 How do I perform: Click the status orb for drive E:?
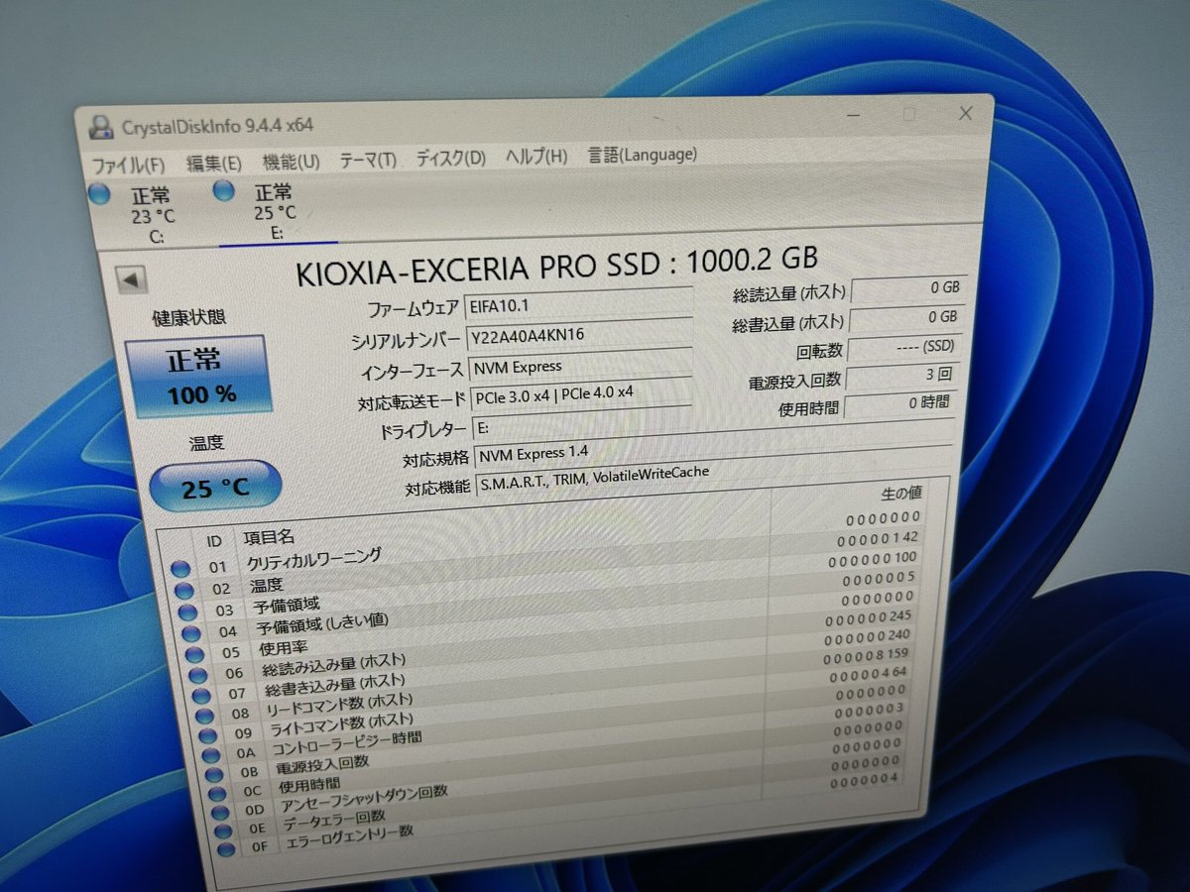224,191
